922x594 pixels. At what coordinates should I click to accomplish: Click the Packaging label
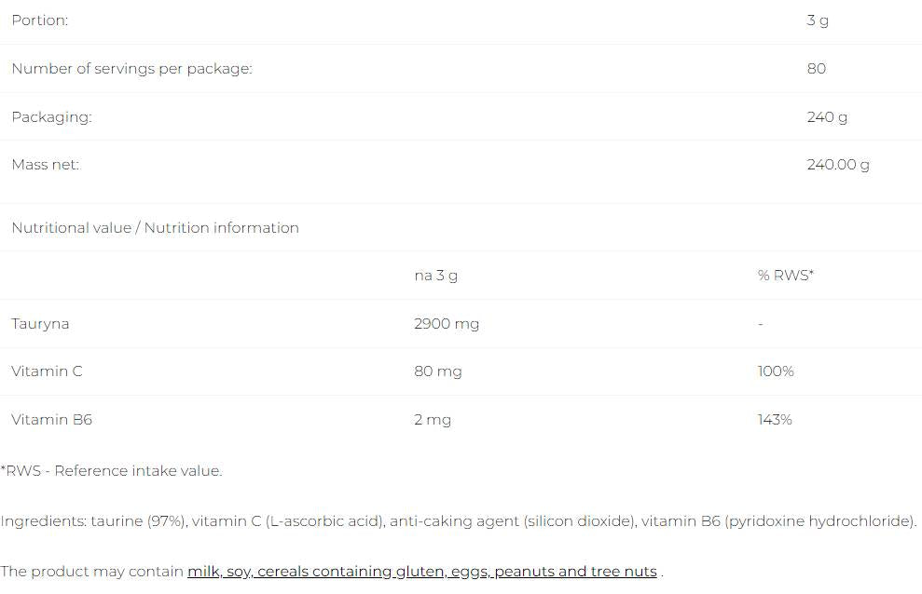[51, 117]
